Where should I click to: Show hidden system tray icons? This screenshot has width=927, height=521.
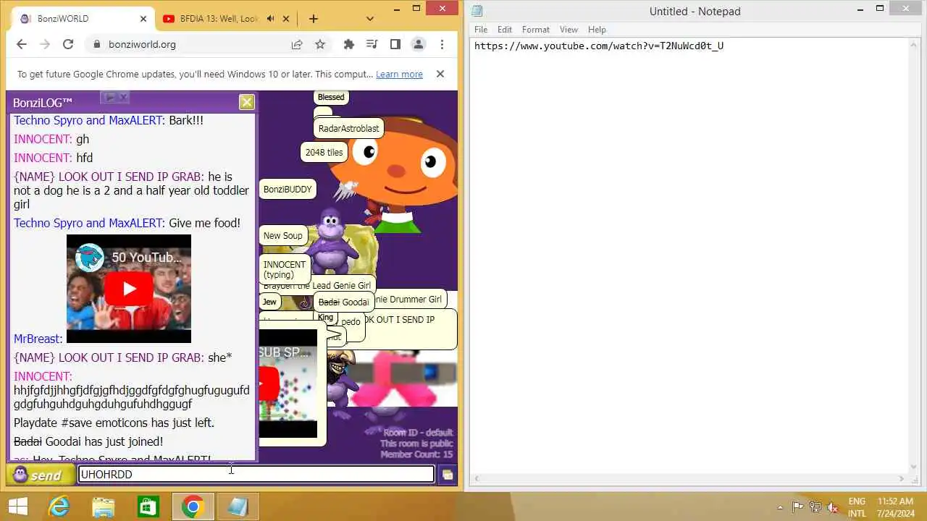779,507
